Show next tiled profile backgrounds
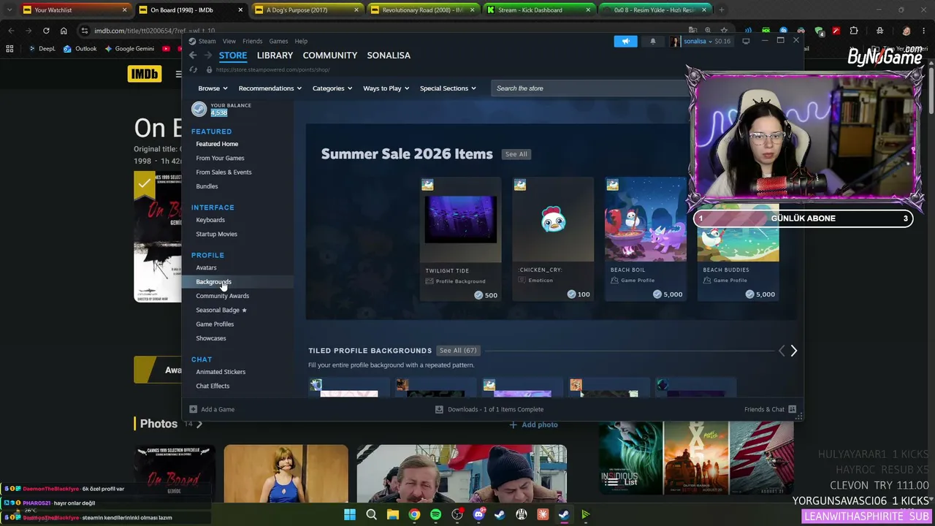The image size is (935, 526). pos(794,351)
